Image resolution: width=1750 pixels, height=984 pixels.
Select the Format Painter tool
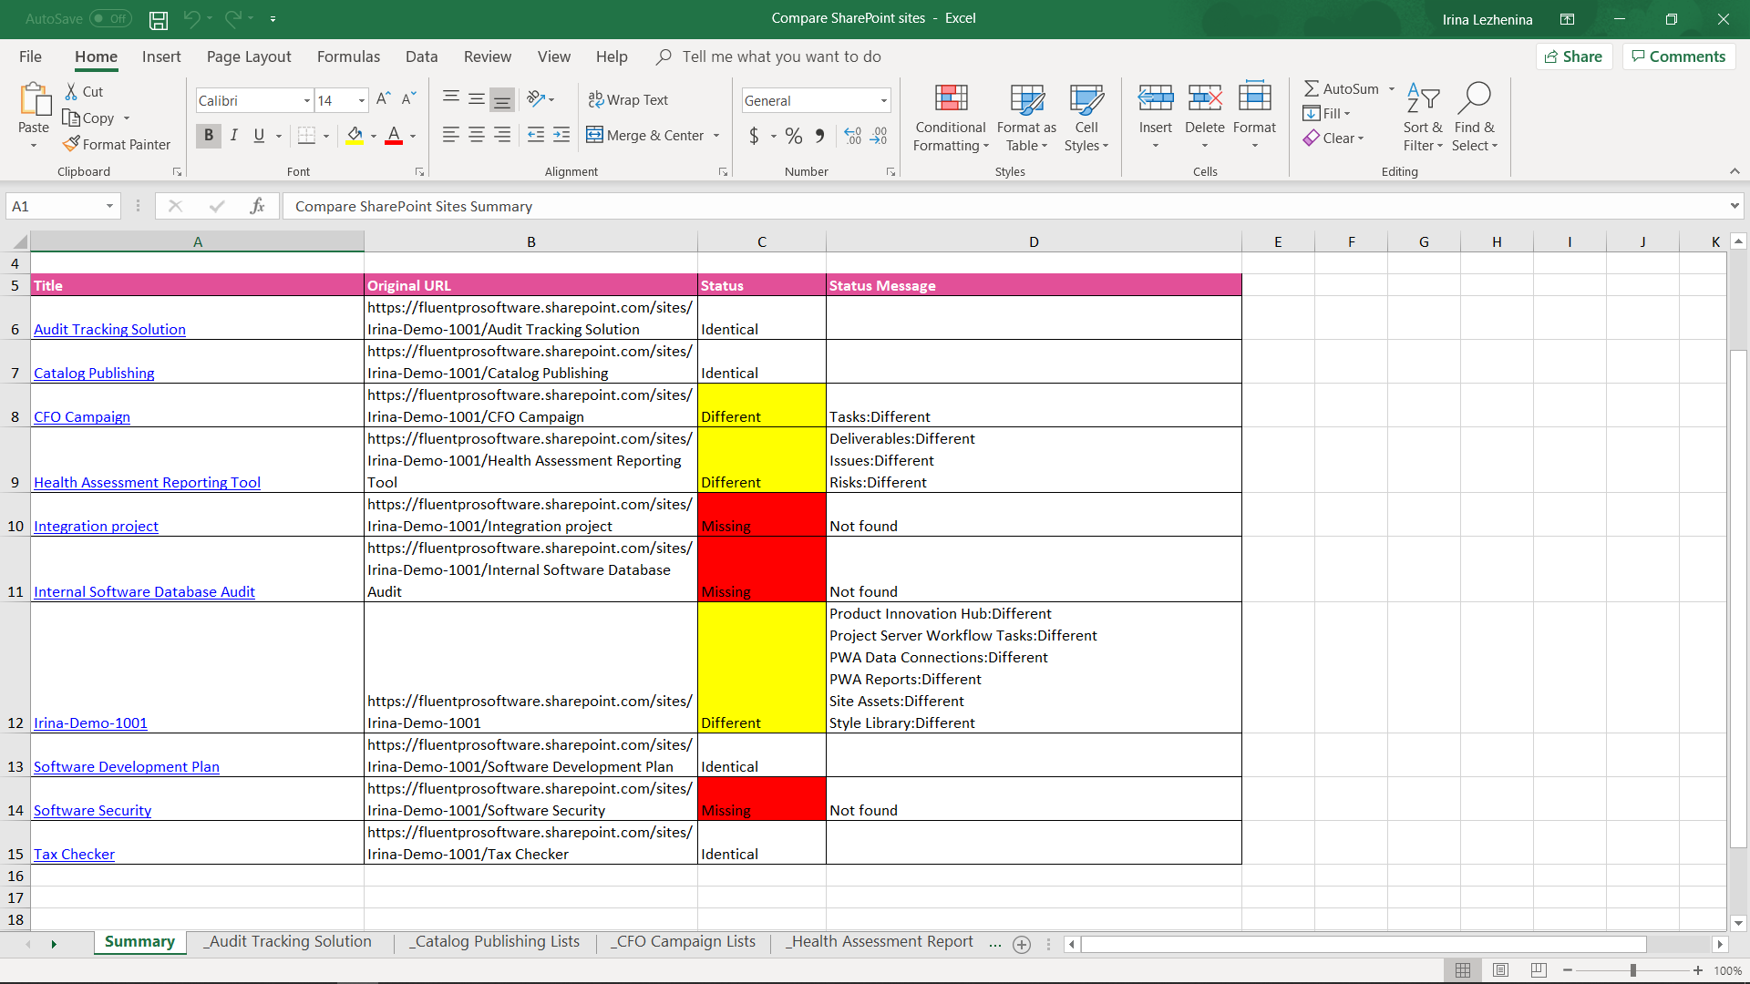[x=117, y=144]
